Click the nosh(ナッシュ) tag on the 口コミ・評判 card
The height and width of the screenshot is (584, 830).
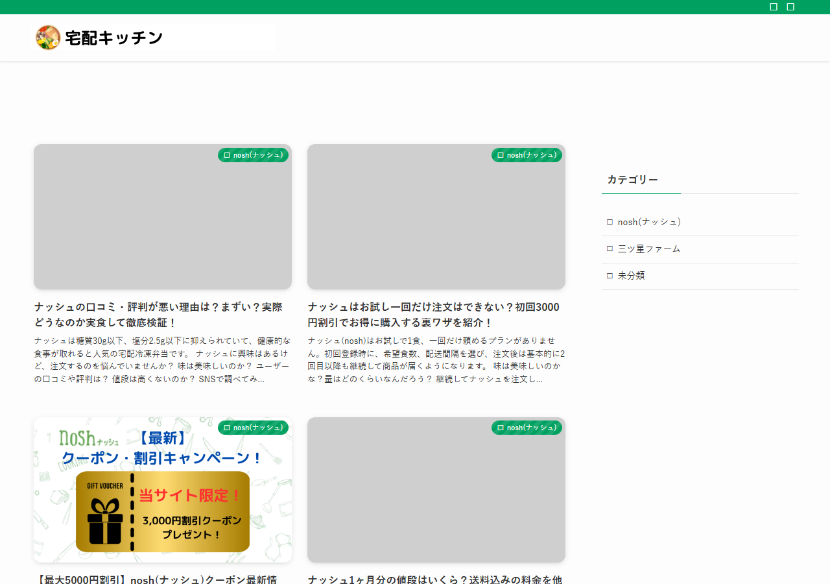click(254, 155)
